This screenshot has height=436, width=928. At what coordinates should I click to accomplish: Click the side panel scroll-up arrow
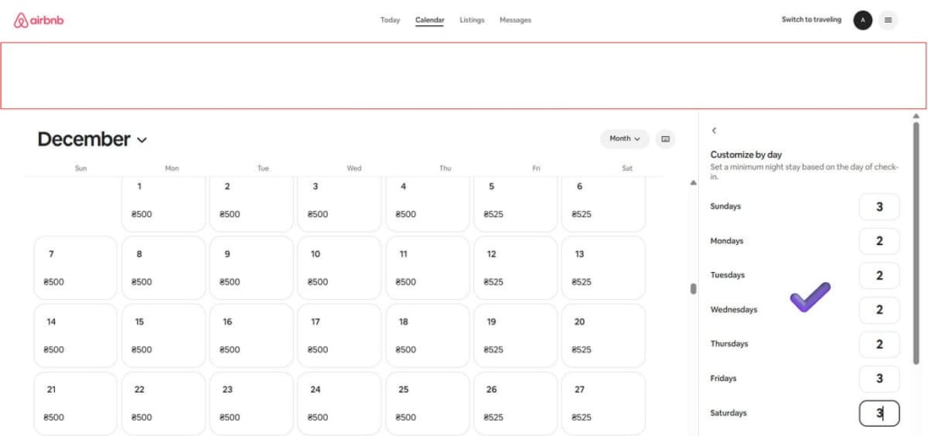916,116
